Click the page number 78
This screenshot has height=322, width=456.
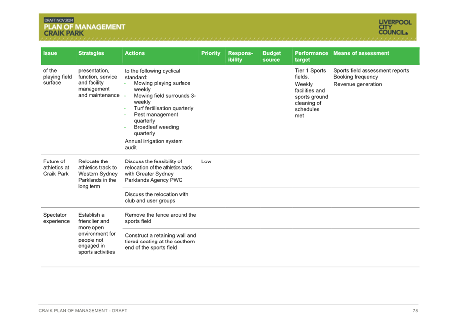point(415,311)
